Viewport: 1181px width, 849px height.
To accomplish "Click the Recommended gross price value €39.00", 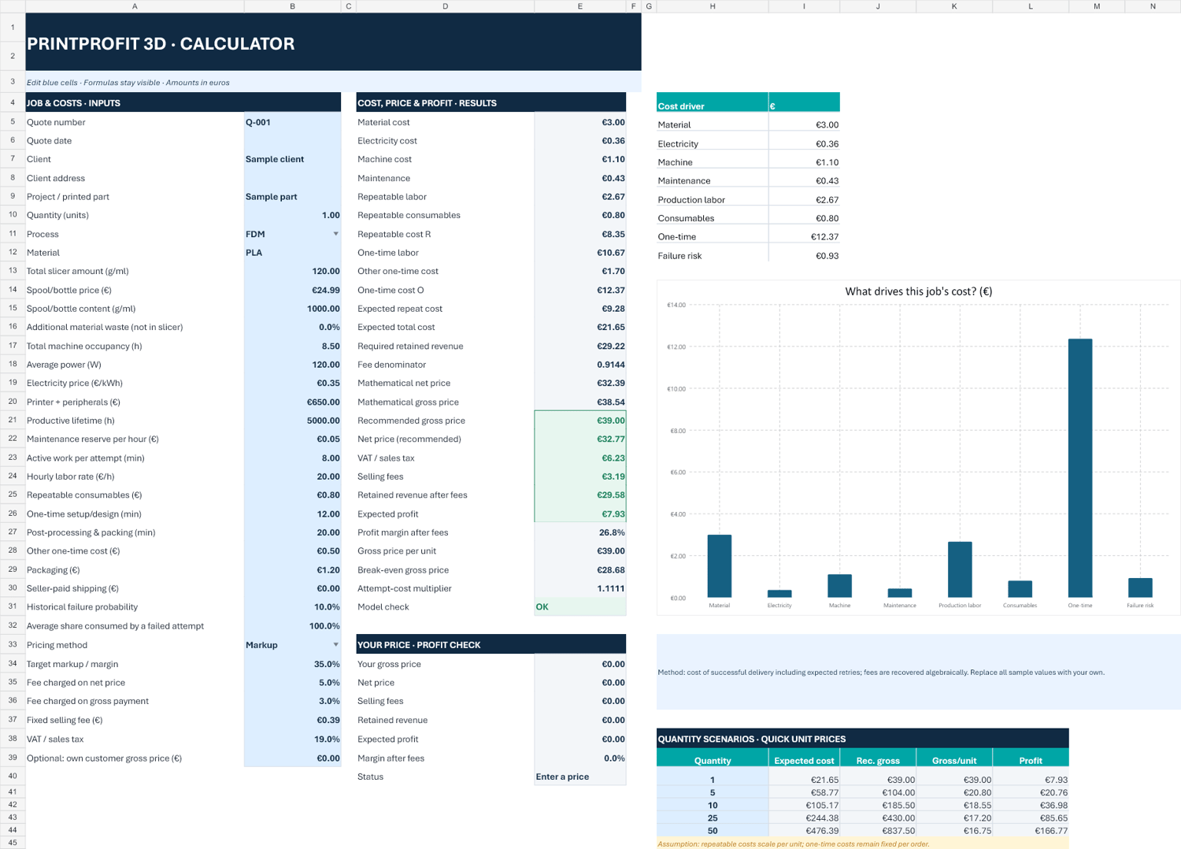I will (x=580, y=421).
